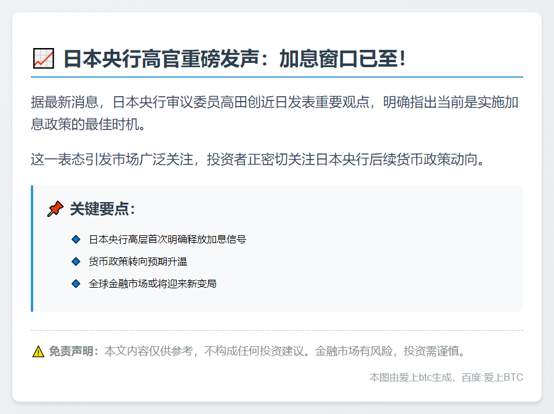Click the blue underline beneath the headline
Image resolution: width=554 pixels, height=414 pixels.
point(277,77)
